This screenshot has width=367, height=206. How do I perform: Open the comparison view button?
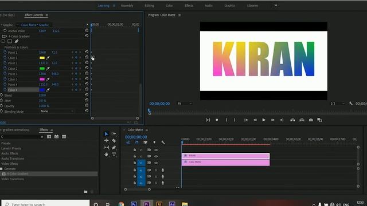coord(320,120)
